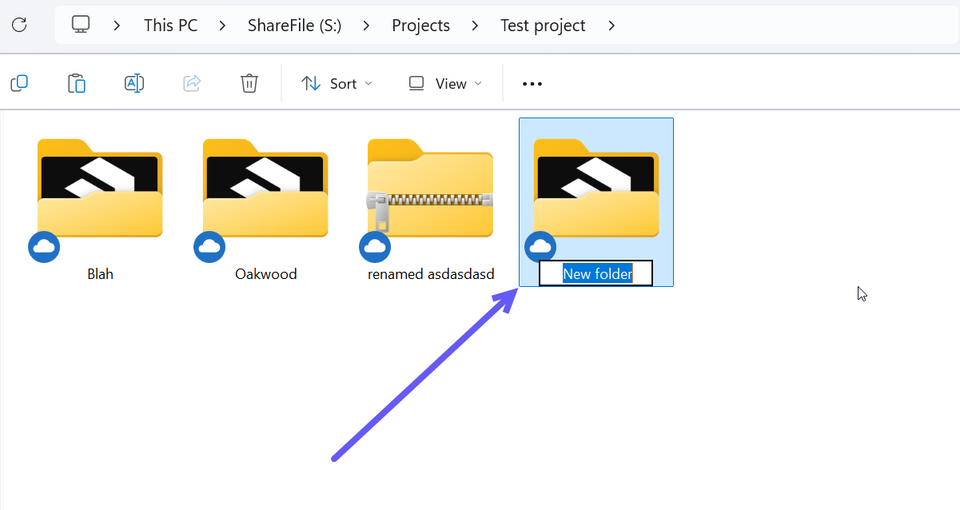Image resolution: width=960 pixels, height=510 pixels.
Task: Click the Paste icon on the toolbar
Action: tap(77, 83)
